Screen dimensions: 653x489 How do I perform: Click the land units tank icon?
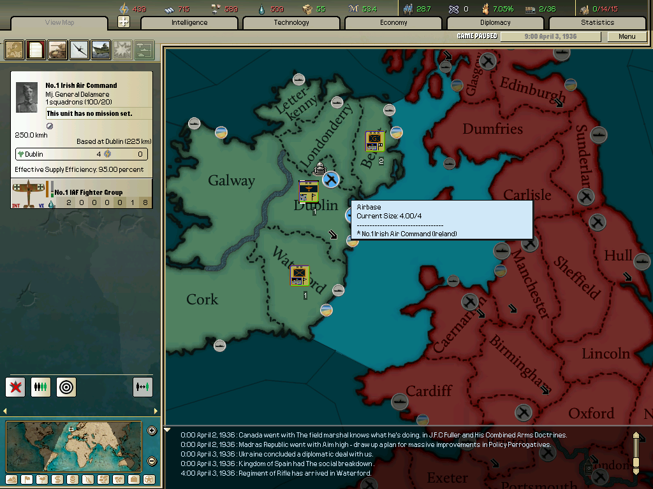(x=57, y=49)
